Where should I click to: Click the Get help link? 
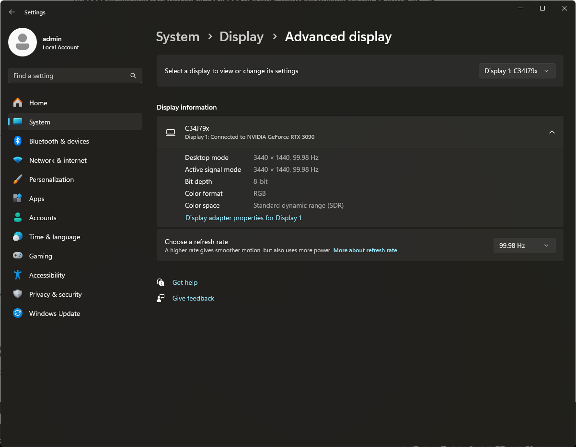coord(185,282)
